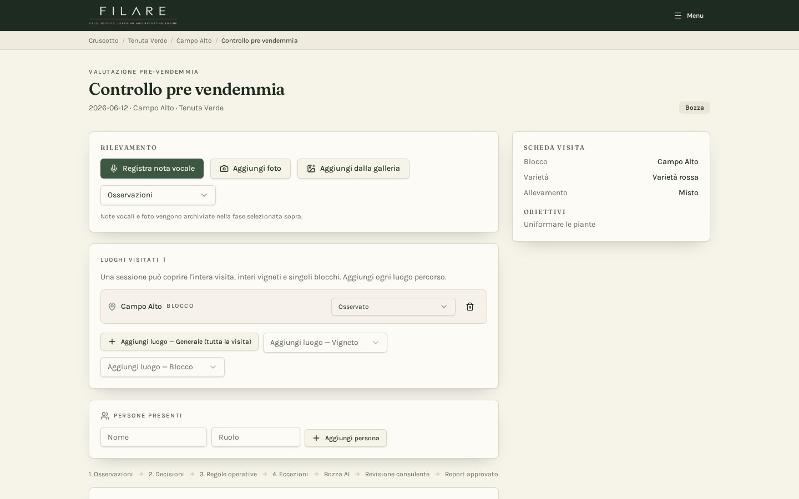Click the page title Controllo pre vendemmia
Image resolution: width=799 pixels, height=499 pixels.
186,89
